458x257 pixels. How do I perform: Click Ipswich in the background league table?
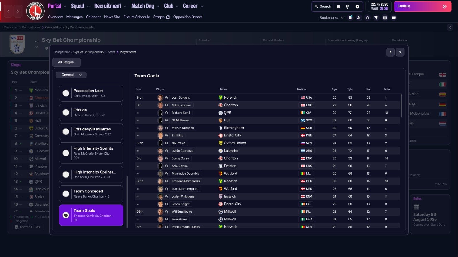pos(41,105)
